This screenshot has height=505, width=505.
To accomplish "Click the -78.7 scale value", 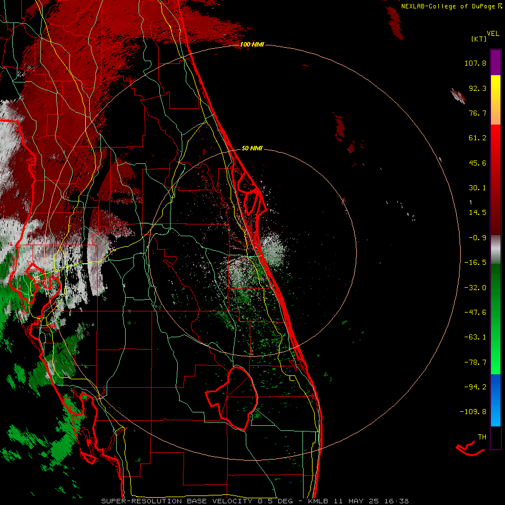I will [475, 362].
